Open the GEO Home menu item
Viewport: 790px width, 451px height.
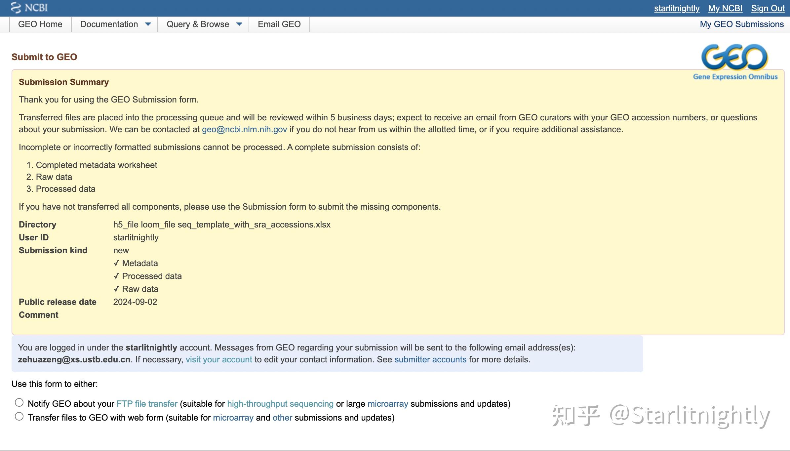pyautogui.click(x=40, y=24)
